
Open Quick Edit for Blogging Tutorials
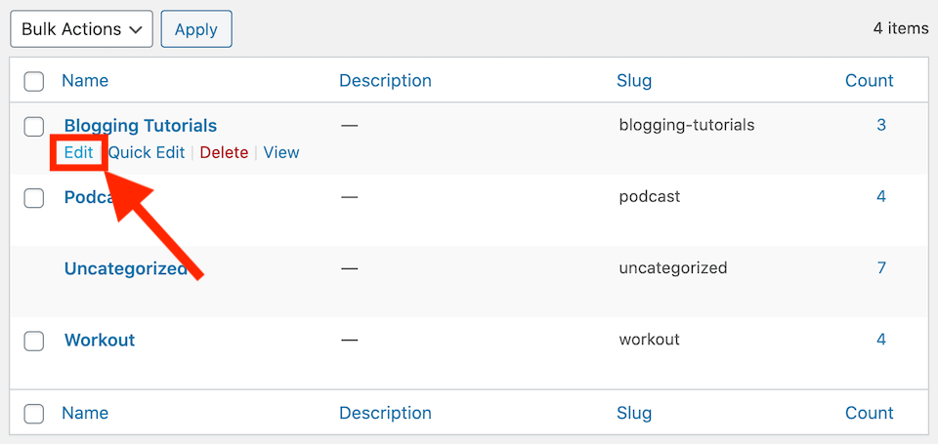(x=147, y=152)
